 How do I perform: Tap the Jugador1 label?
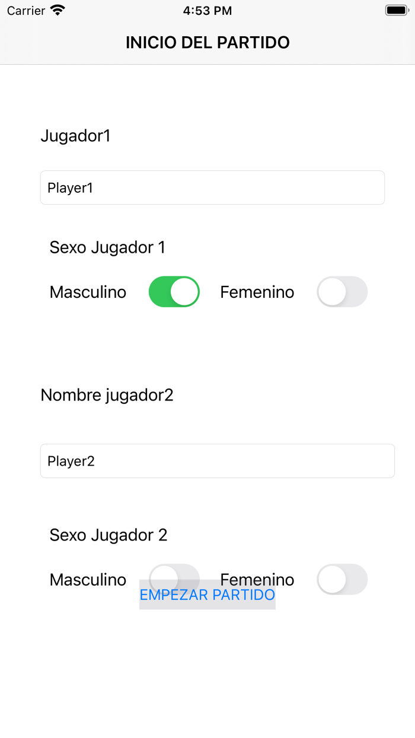coord(75,136)
